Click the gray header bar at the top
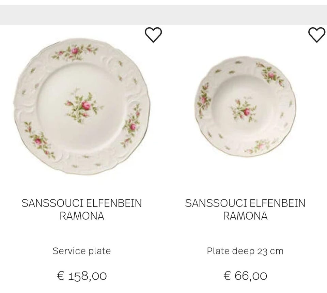 163,15
